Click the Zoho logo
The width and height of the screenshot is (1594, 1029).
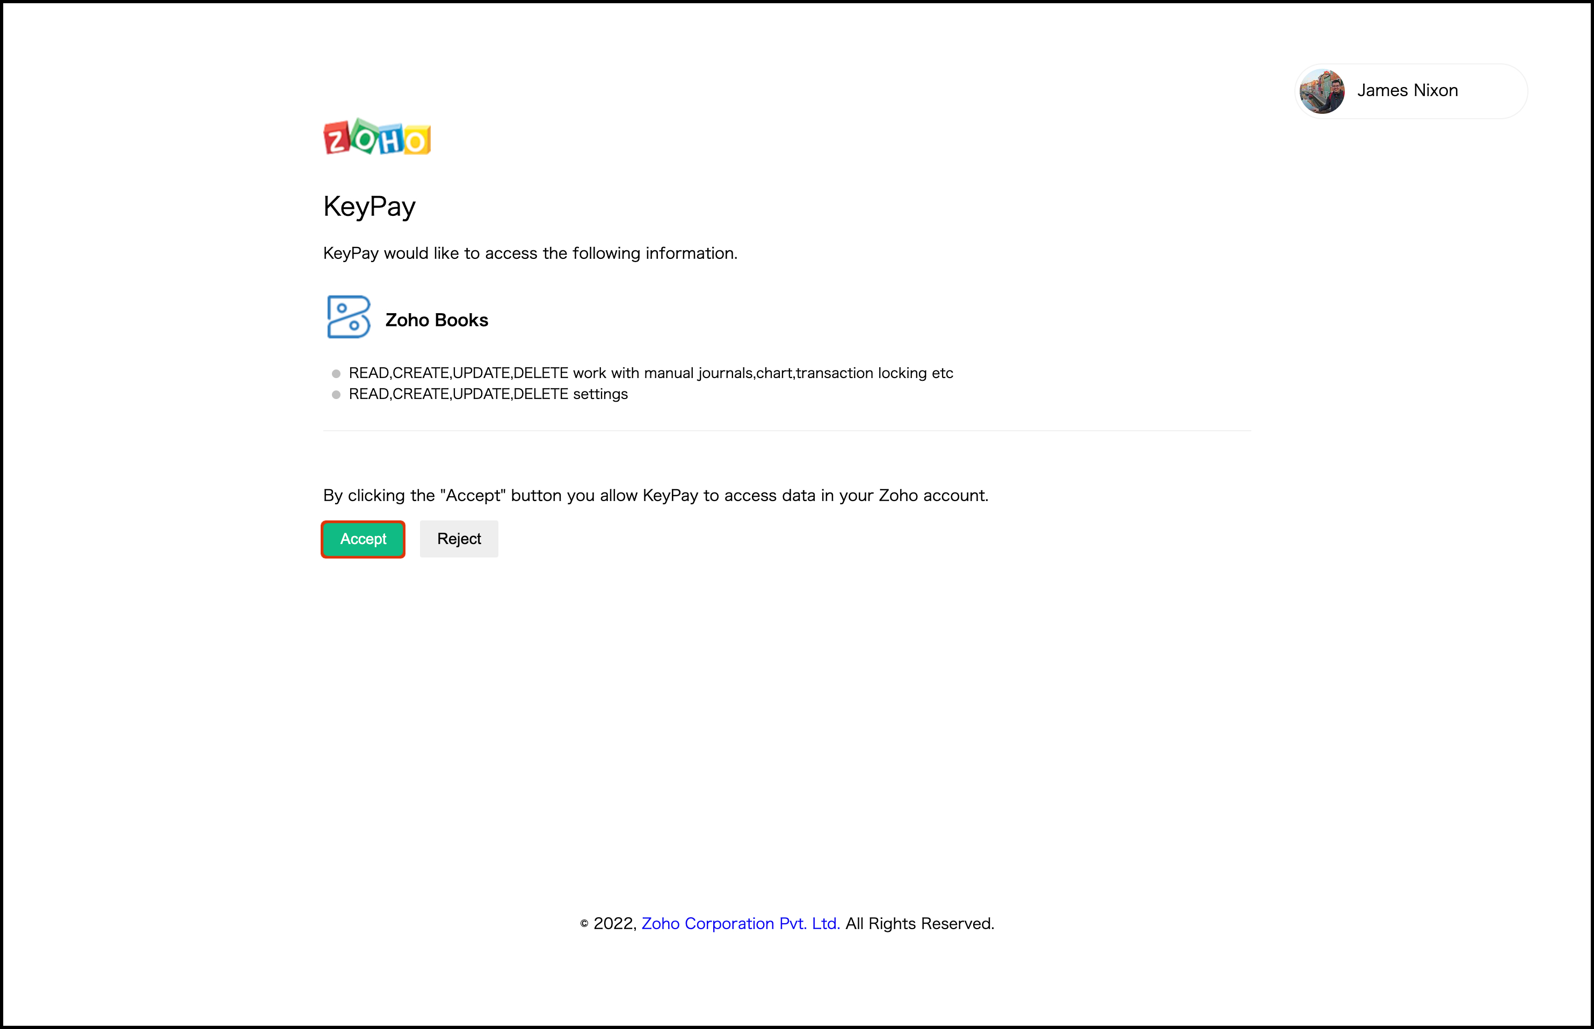377,137
